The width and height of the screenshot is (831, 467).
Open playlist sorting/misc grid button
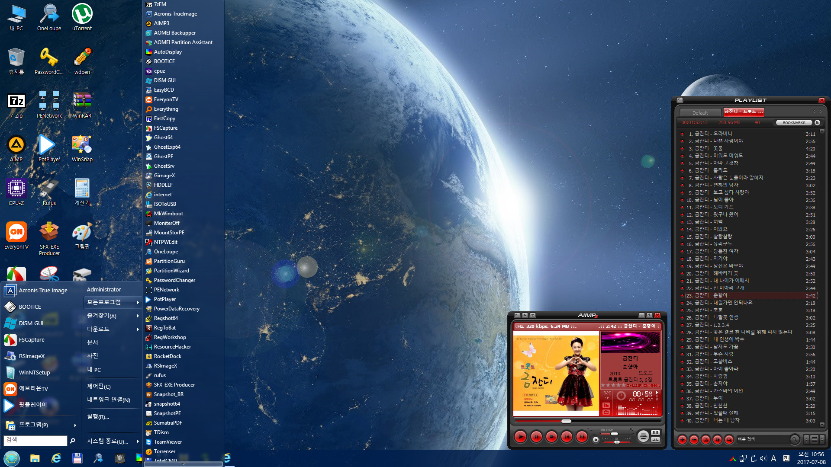tap(705, 439)
